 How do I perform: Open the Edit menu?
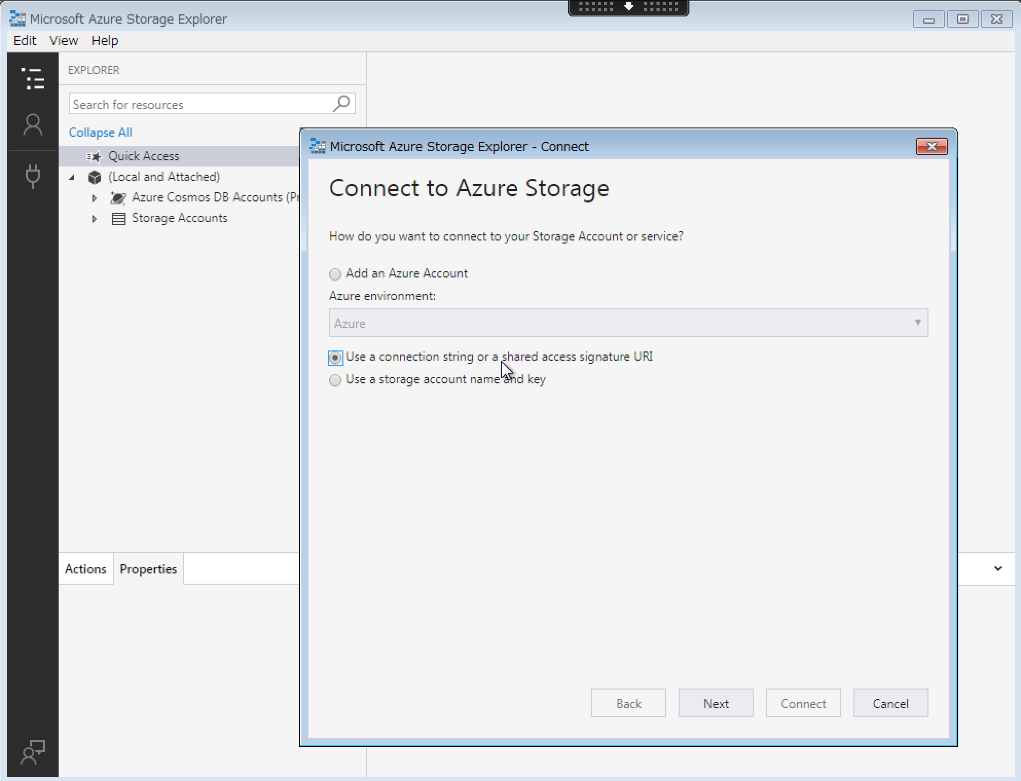pos(24,40)
